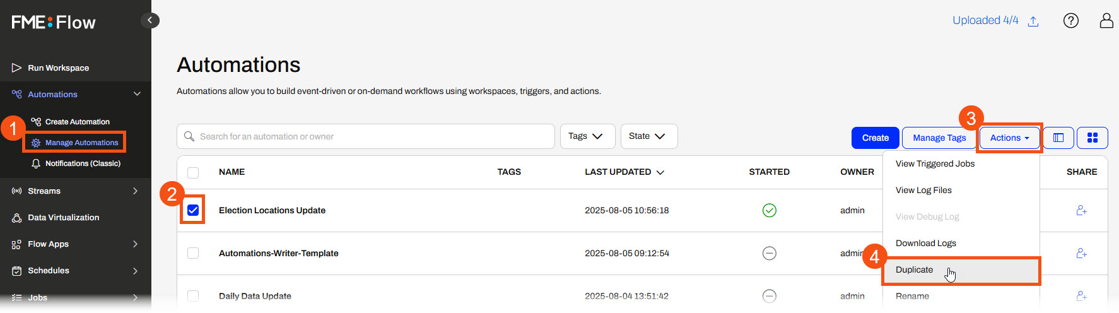Click the upload icon next to Uploaded 4/4
The width and height of the screenshot is (1119, 313).
tap(1033, 21)
